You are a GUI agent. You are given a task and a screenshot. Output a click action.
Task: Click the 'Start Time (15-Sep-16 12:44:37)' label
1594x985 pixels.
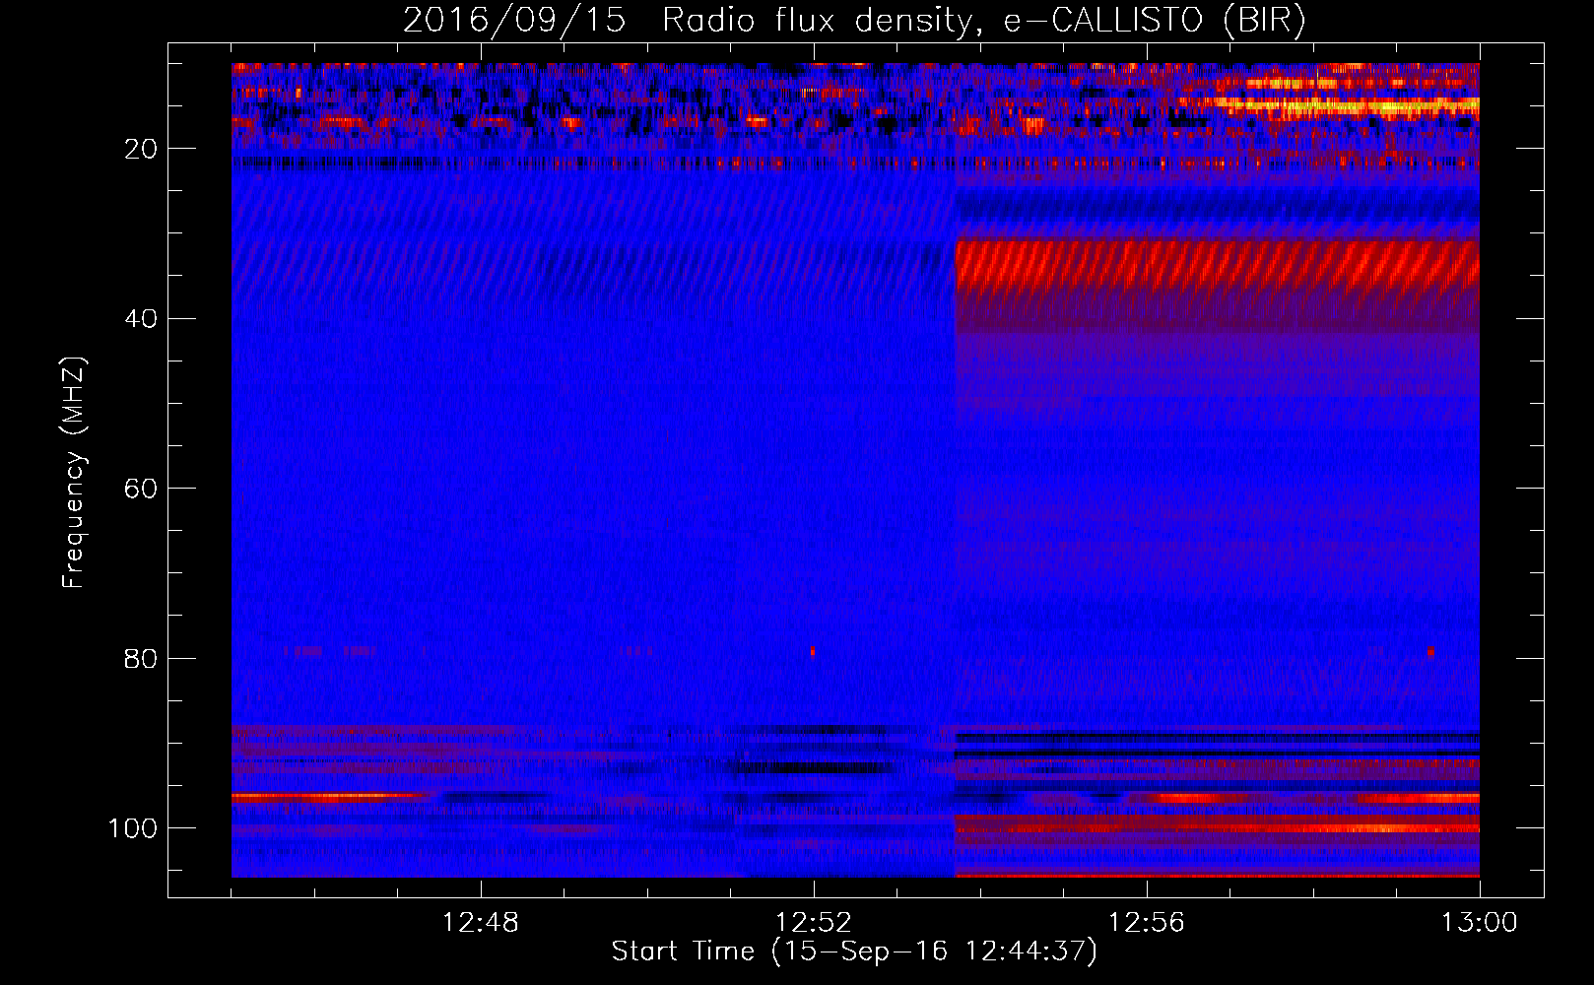[854, 952]
